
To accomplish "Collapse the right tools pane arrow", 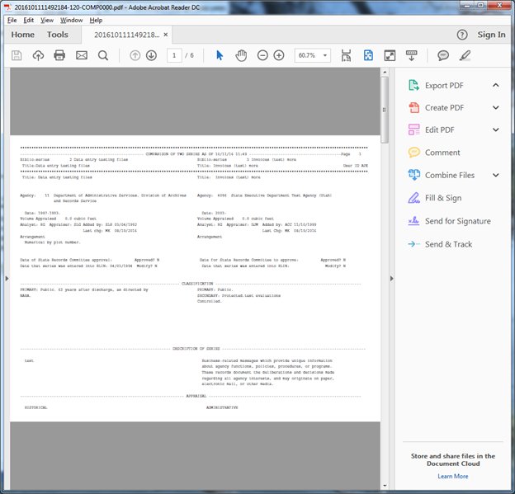I will click(391, 279).
